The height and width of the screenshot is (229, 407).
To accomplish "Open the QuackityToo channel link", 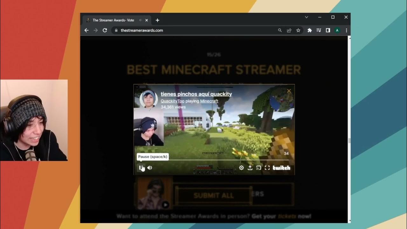I will (172, 101).
